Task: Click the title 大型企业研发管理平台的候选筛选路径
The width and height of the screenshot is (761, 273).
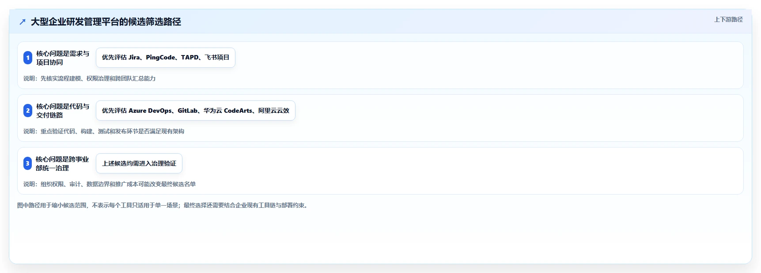Action: point(106,22)
